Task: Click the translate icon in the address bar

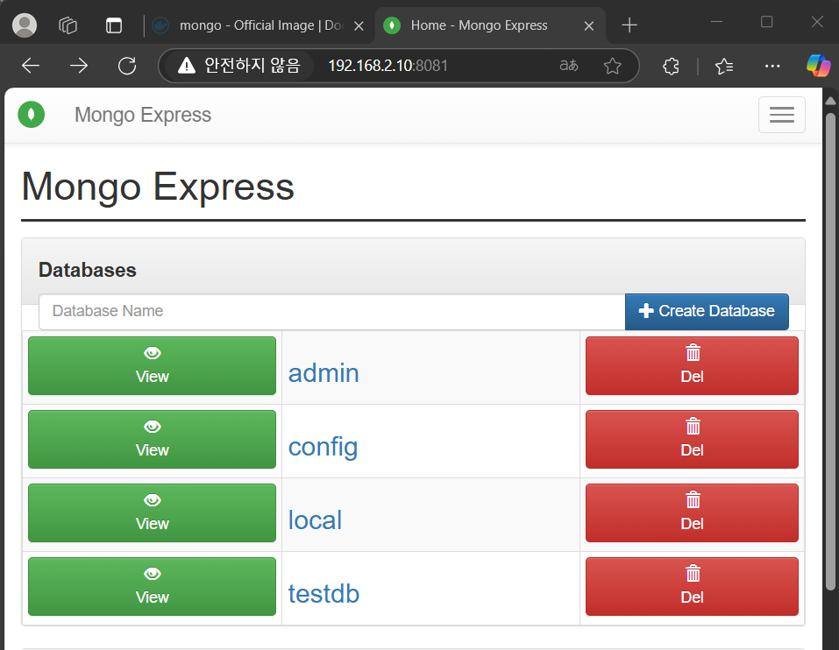Action: (x=569, y=66)
